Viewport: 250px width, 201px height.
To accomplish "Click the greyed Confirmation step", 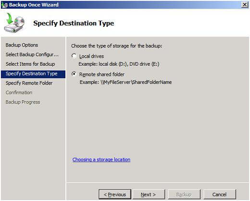I will (19, 93).
